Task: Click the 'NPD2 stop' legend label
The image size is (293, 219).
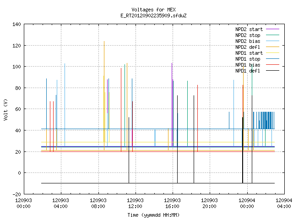Action: [x=248, y=35]
